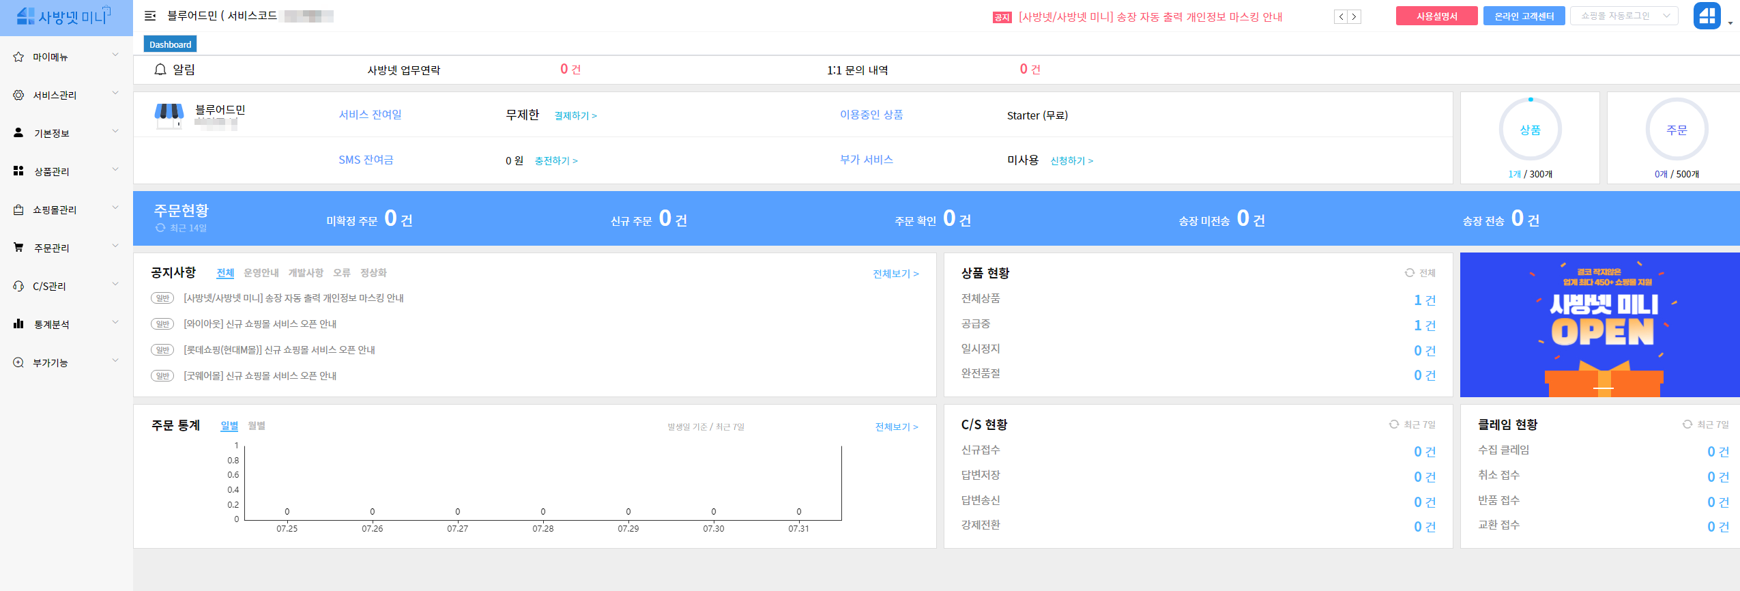This screenshot has height=591, width=1740.
Task: Click the refresh icon next to 최근 14일
Action: pos(160,228)
